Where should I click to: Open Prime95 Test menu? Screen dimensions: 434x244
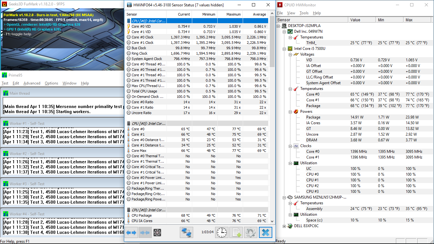5,83
